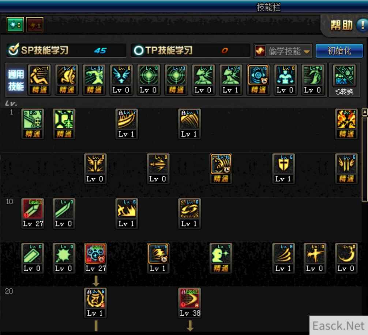Click the golden crescent moon Lv 0 skill

click(x=346, y=254)
